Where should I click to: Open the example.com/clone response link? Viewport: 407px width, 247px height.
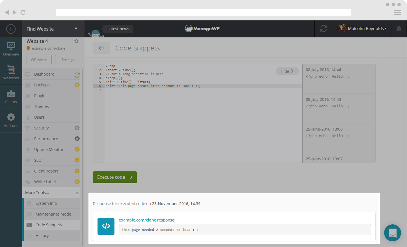137,220
